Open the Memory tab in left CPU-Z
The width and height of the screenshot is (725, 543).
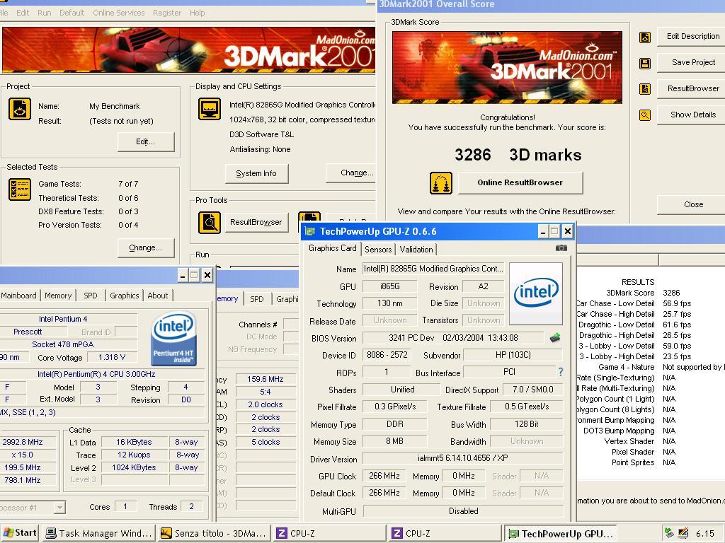(x=58, y=296)
